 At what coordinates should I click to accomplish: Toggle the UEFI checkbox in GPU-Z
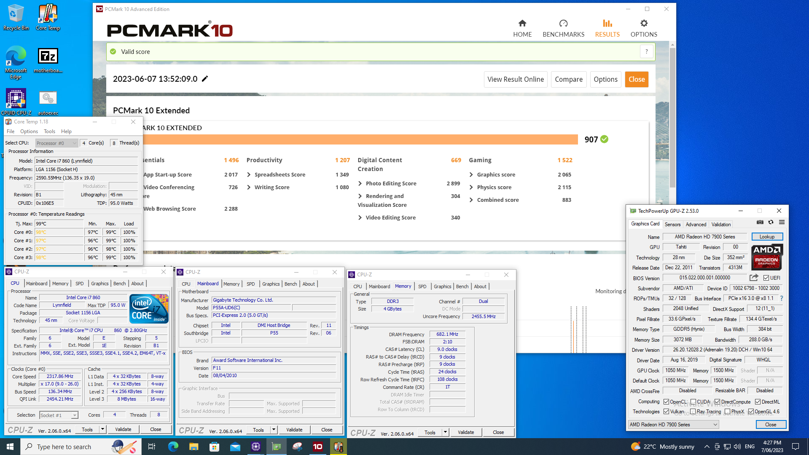[766, 278]
